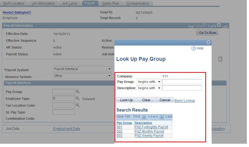Click the Pay Group search text field
The width and height of the screenshot is (249, 147).
(182, 82)
